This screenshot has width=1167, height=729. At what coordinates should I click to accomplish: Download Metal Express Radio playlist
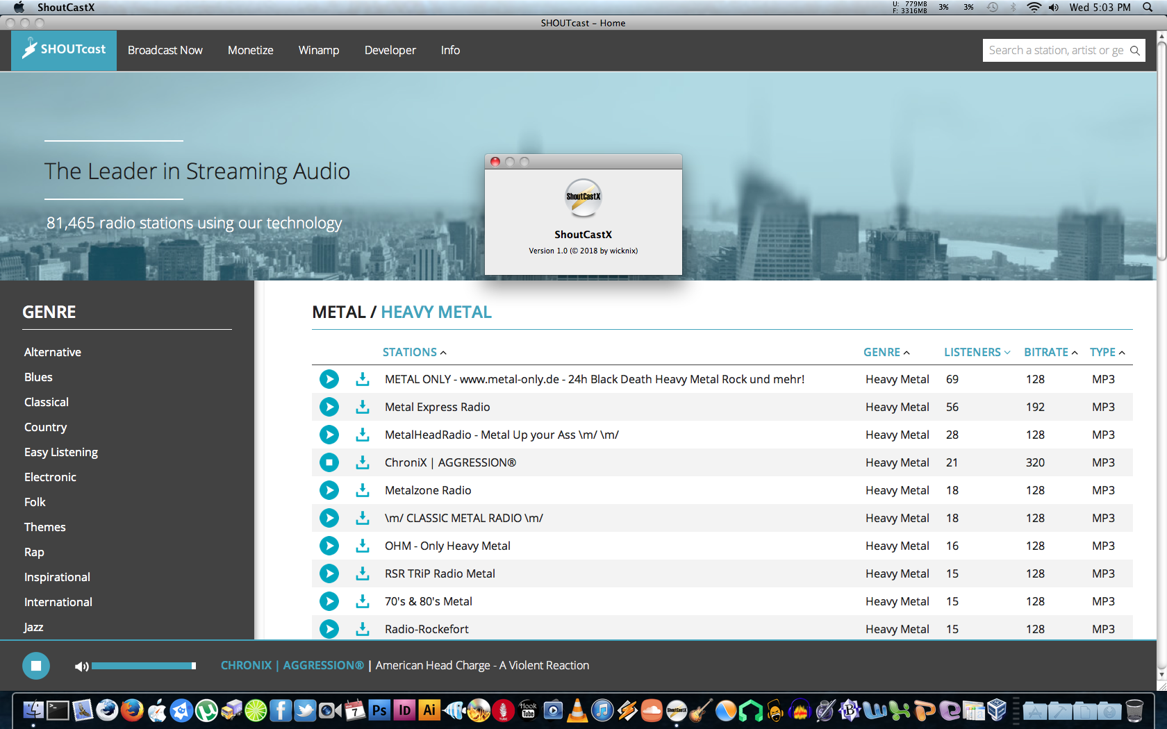tap(363, 407)
